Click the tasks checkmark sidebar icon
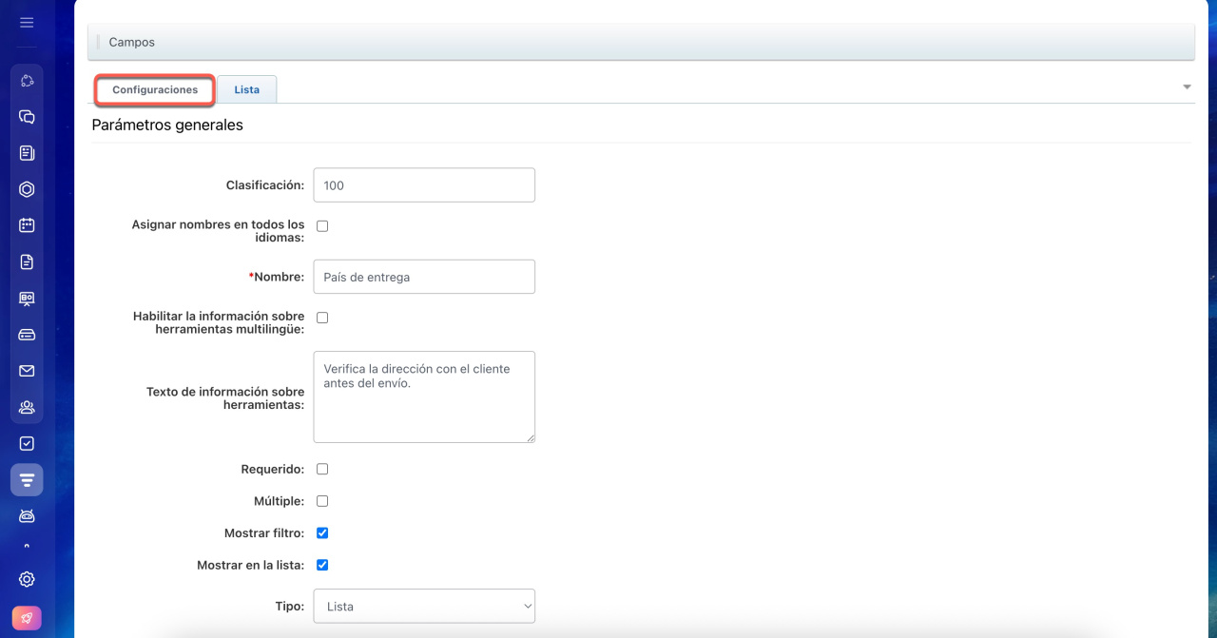Screen dimensions: 1217x638 [x=27, y=443]
